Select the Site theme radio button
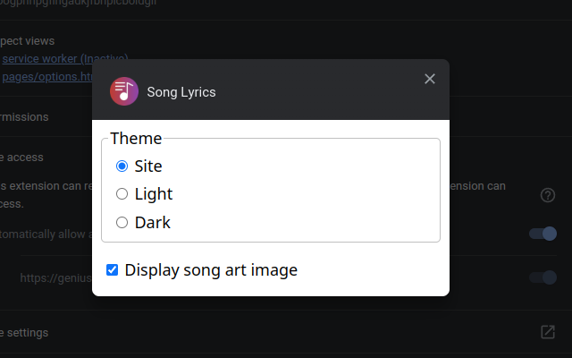This screenshot has height=358, width=572. click(x=122, y=166)
